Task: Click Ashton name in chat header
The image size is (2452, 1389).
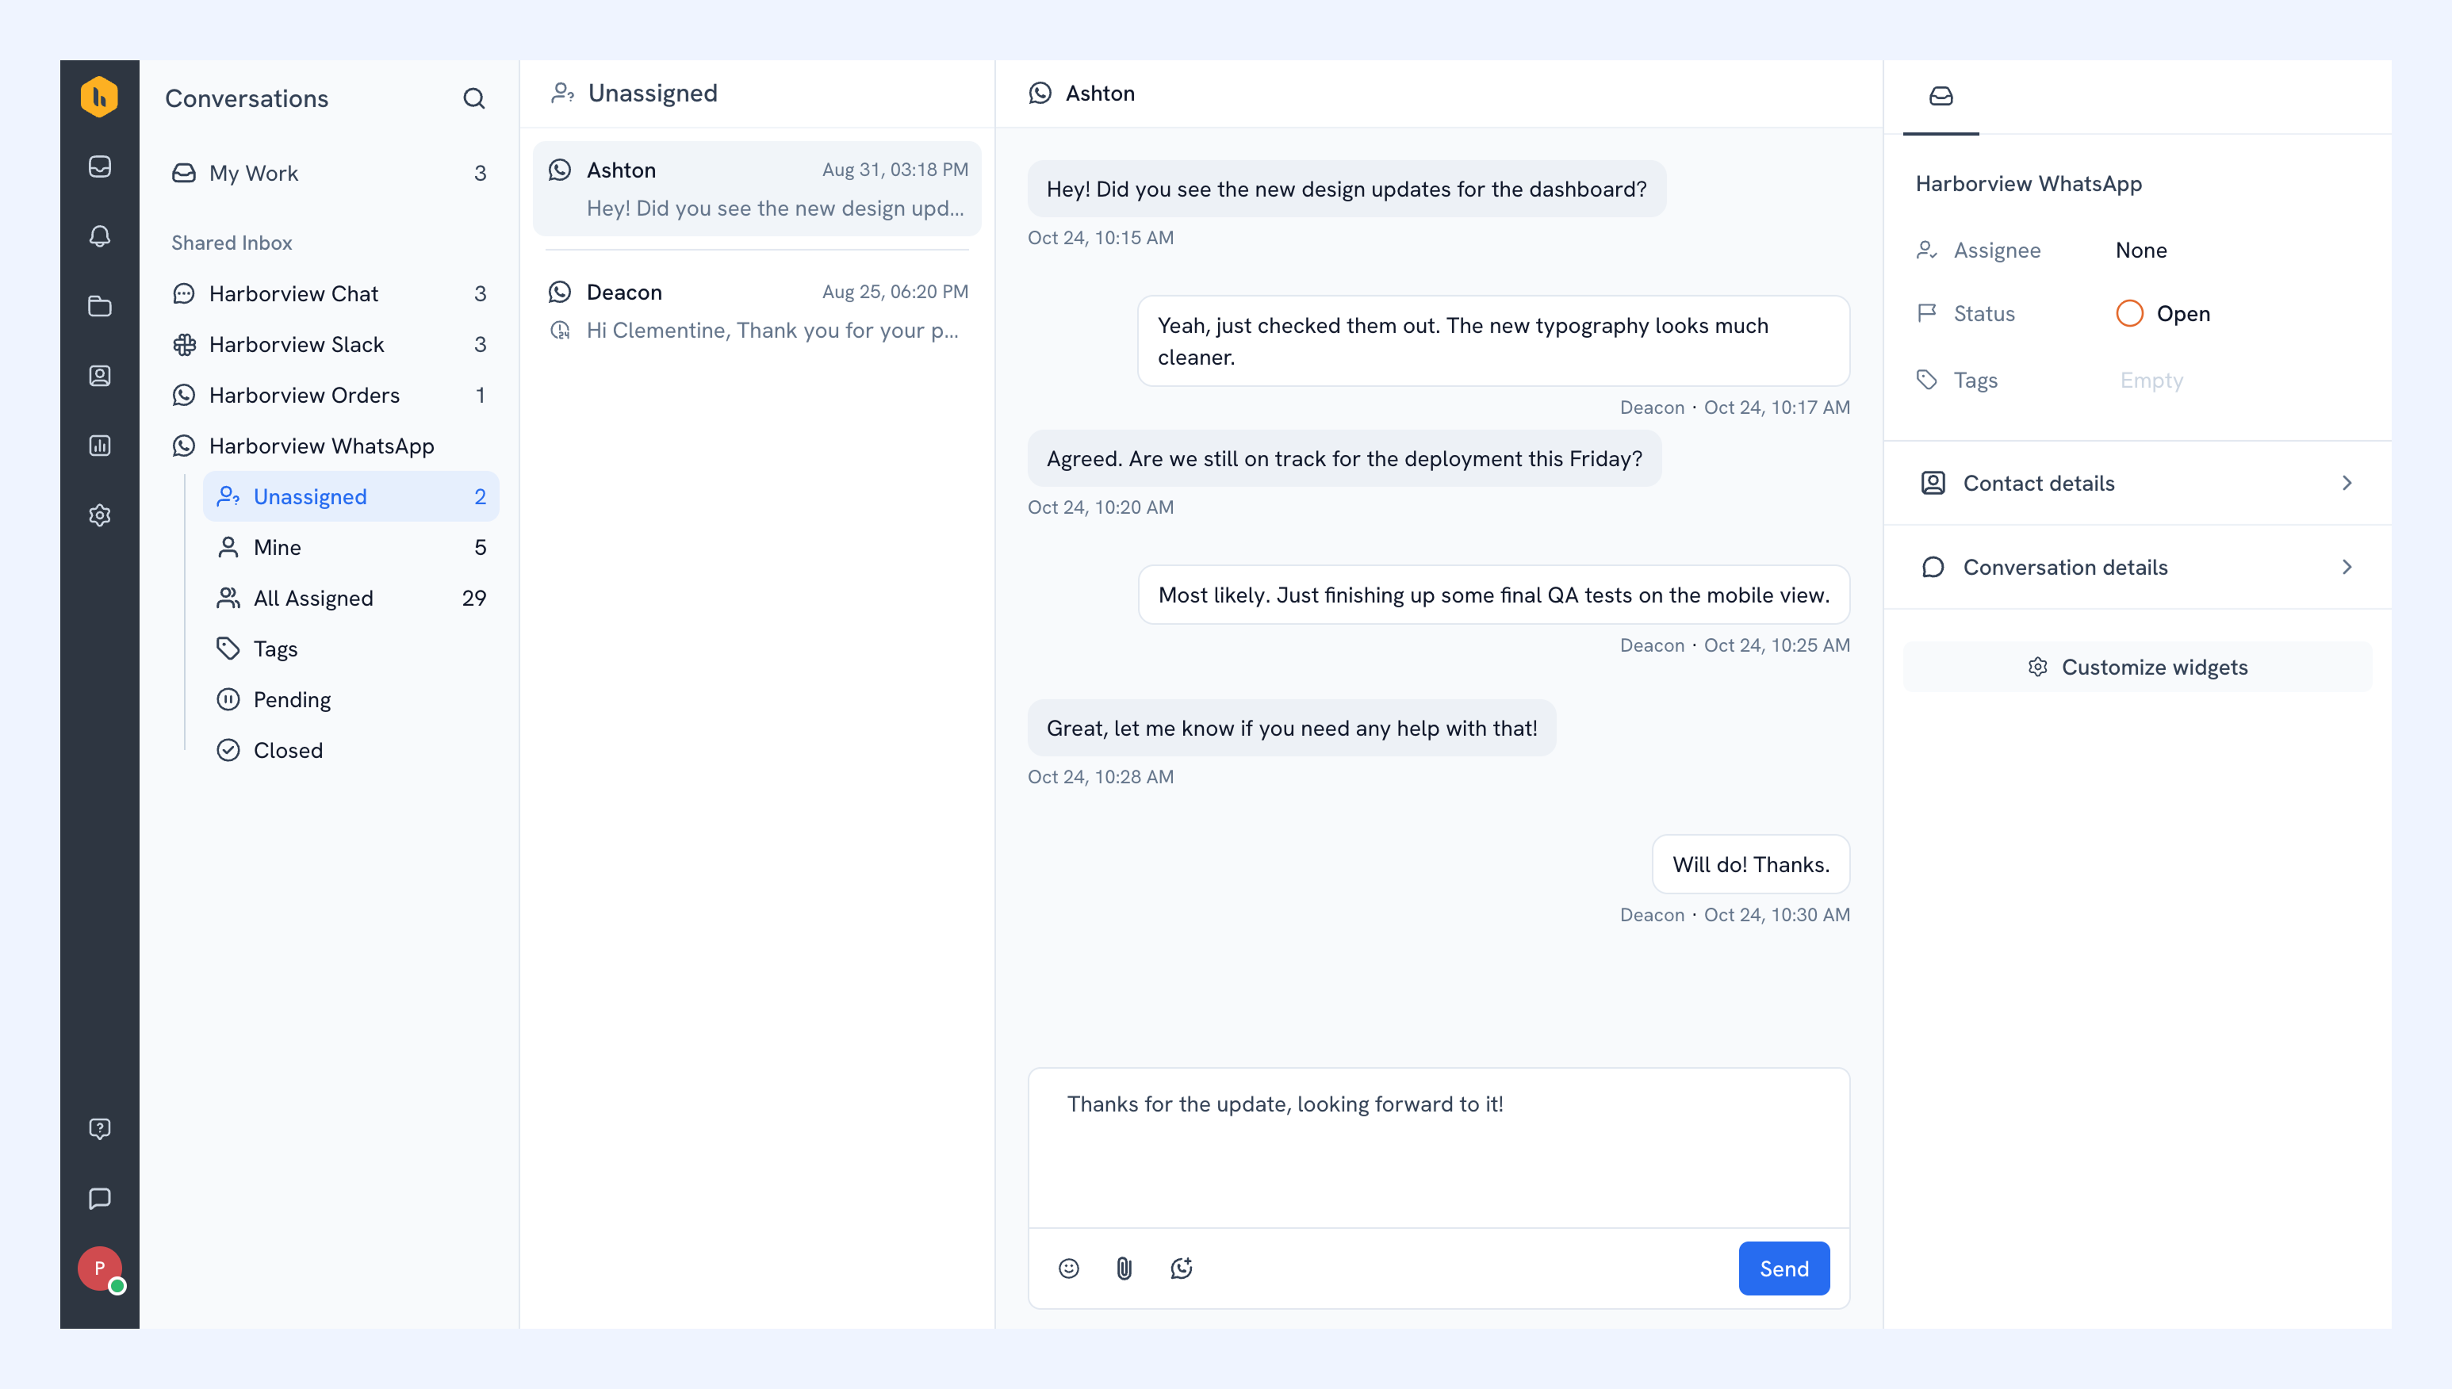Action: click(1100, 94)
